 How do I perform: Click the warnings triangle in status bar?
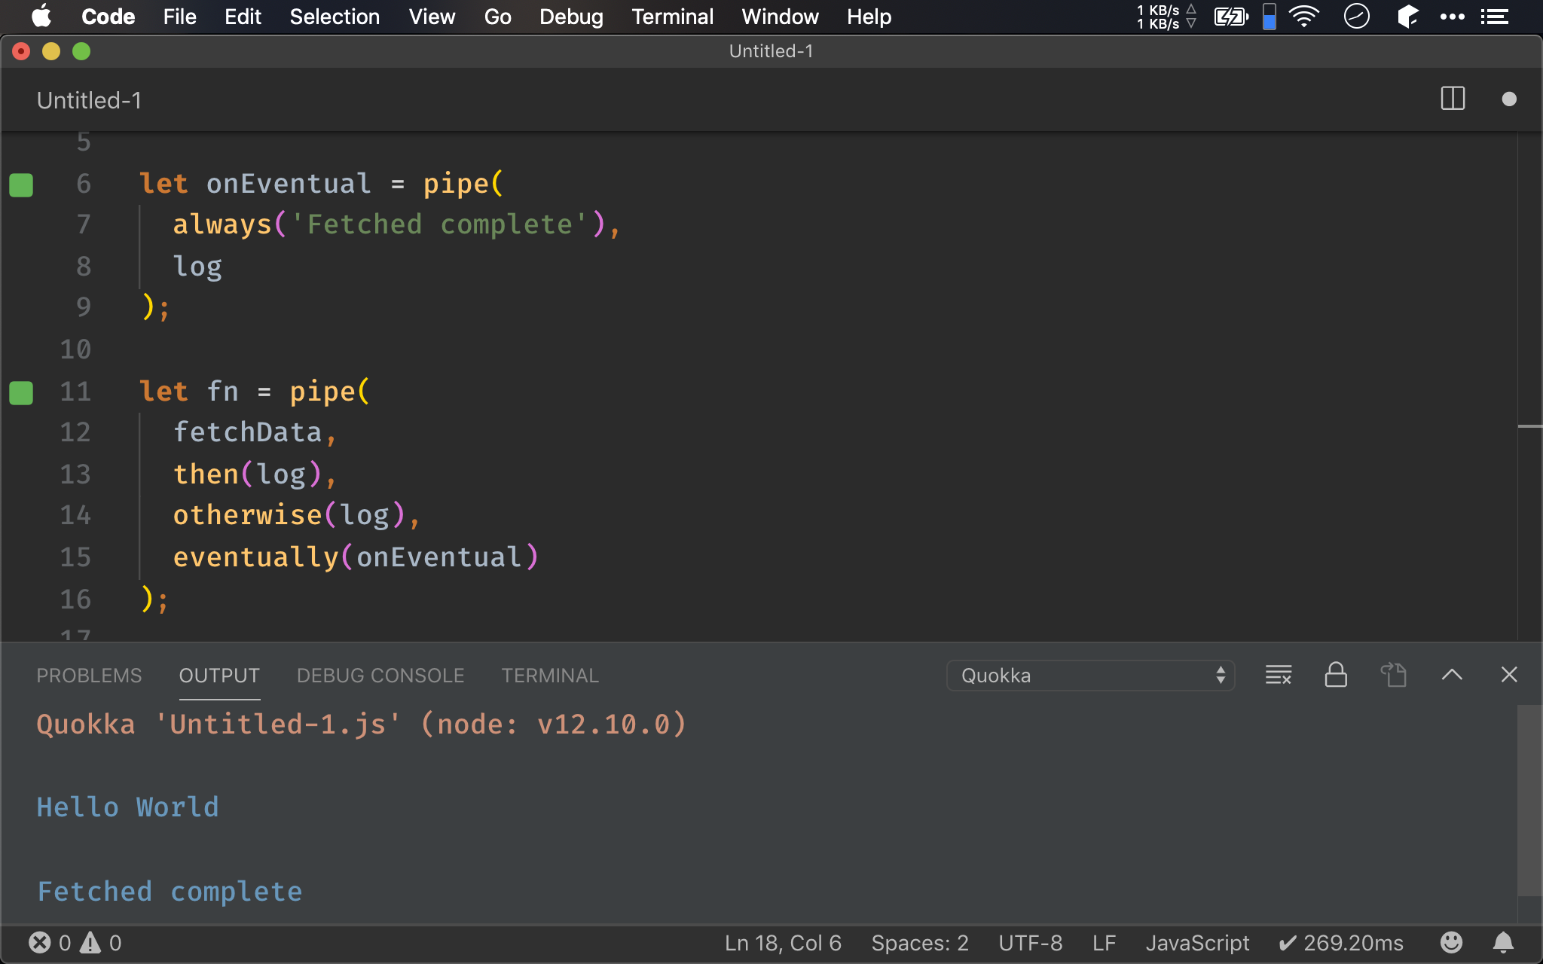point(90,943)
